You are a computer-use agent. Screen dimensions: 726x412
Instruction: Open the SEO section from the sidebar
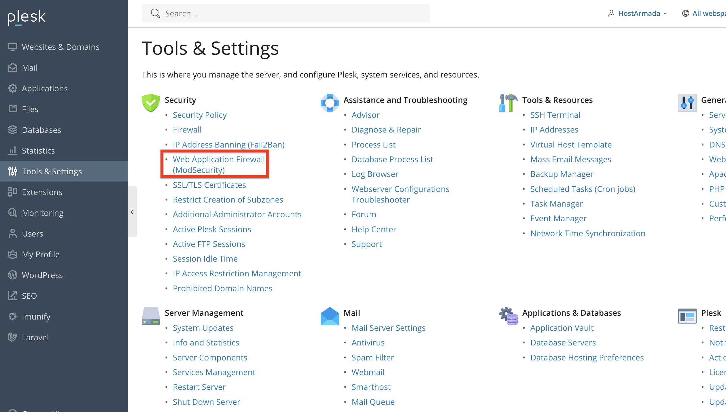click(x=29, y=296)
